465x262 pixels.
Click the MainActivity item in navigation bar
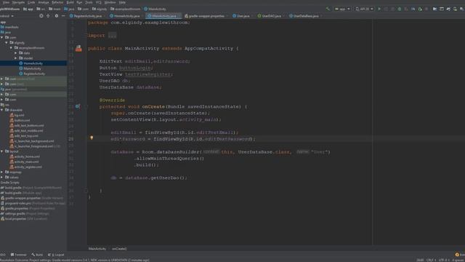(x=155, y=9)
